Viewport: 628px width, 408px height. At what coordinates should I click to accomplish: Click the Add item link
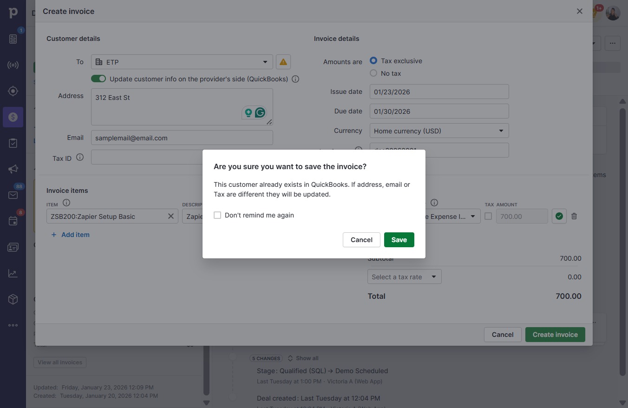(70, 235)
